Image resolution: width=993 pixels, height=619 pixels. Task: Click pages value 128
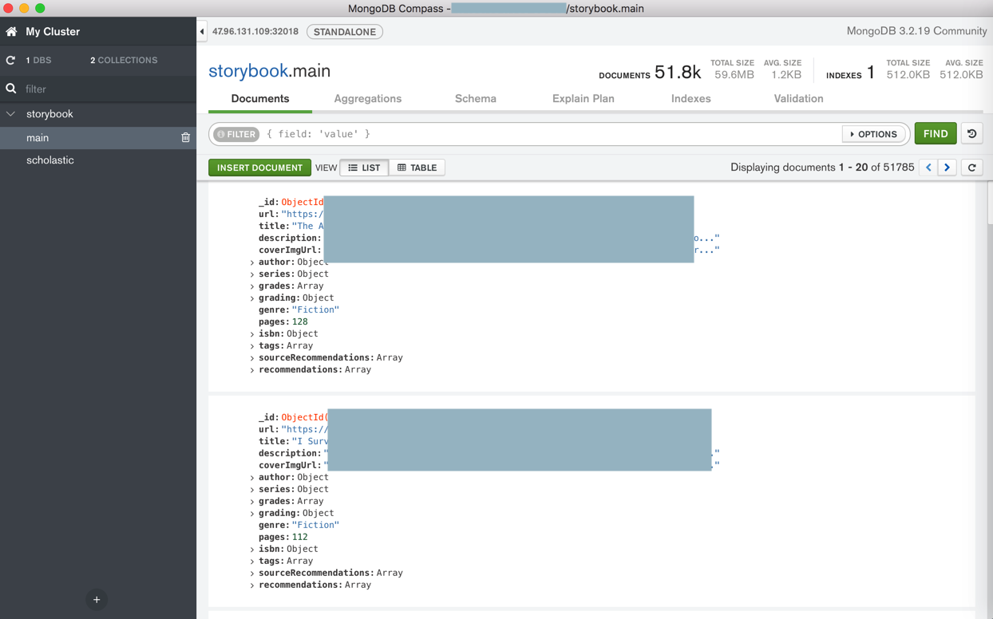[x=299, y=322]
